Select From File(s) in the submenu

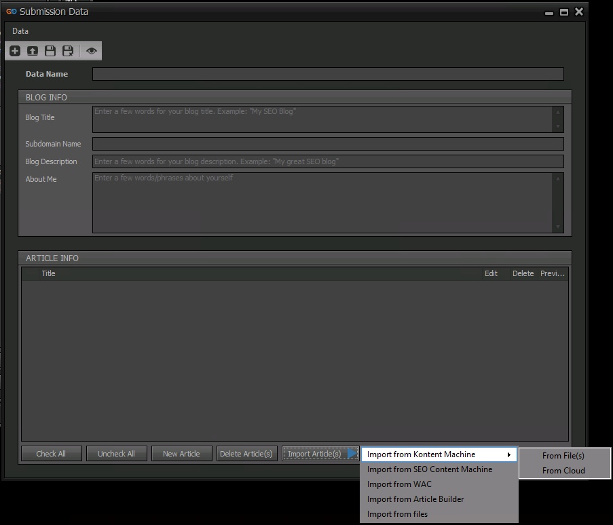point(565,455)
